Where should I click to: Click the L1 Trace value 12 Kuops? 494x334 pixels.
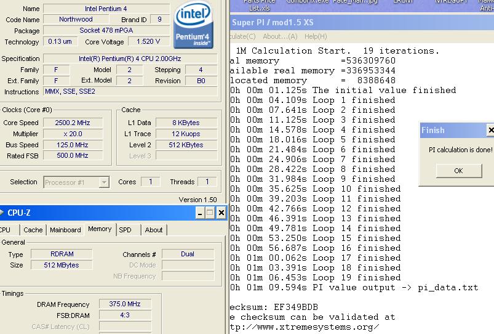pyautogui.click(x=186, y=134)
